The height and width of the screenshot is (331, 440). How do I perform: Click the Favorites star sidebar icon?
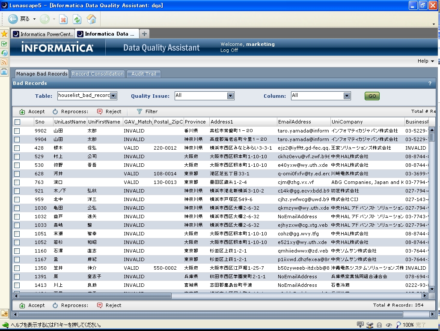(4, 34)
